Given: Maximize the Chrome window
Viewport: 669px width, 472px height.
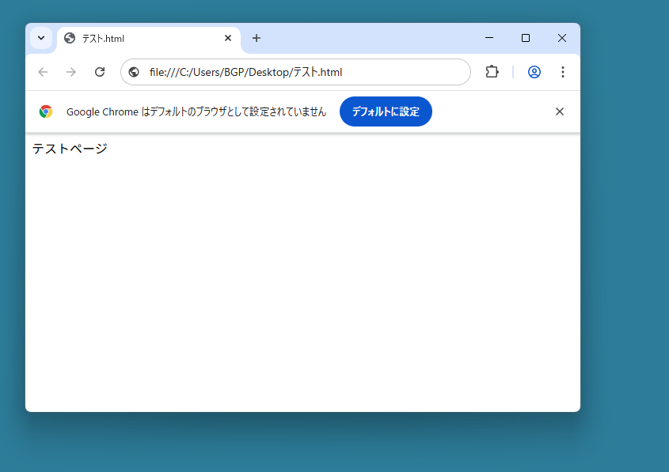Looking at the screenshot, I should click(x=526, y=38).
